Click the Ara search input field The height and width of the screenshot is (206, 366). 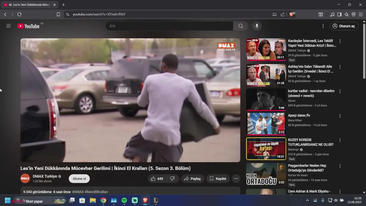point(169,26)
